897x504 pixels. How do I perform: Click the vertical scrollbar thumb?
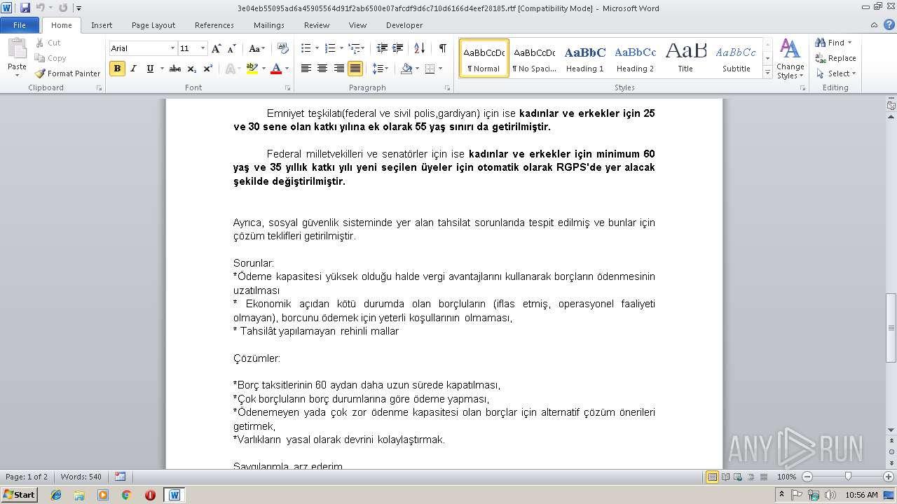pyautogui.click(x=891, y=327)
